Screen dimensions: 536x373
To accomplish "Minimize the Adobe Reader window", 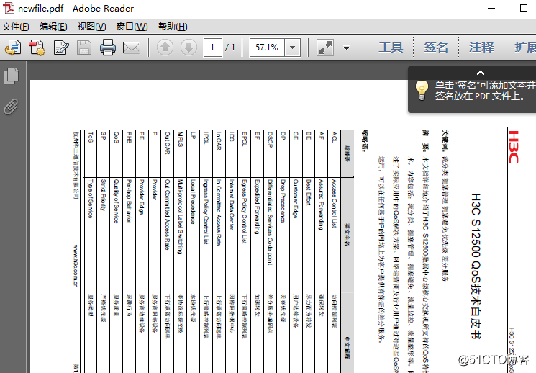I will [491, 8].
